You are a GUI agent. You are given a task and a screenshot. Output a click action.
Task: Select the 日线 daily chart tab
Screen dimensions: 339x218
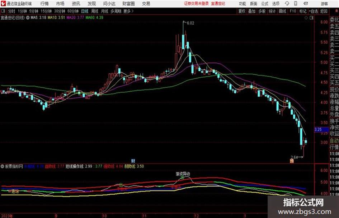tap(85, 11)
